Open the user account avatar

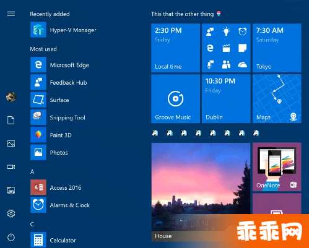click(x=11, y=96)
